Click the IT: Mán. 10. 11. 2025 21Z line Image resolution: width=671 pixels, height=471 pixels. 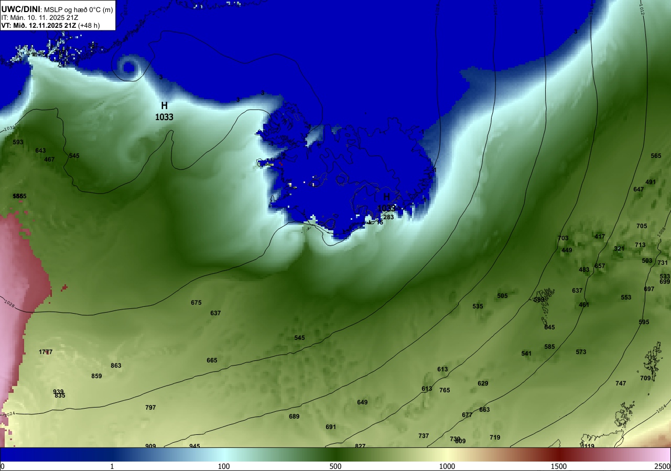(x=40, y=17)
